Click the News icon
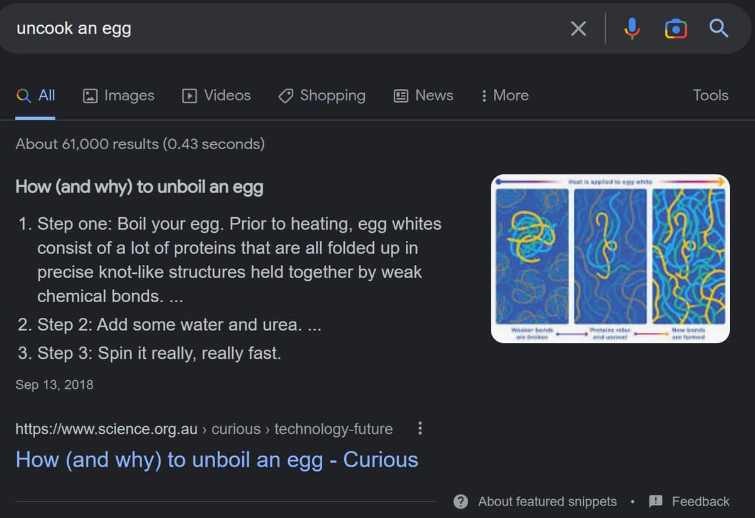 click(402, 95)
